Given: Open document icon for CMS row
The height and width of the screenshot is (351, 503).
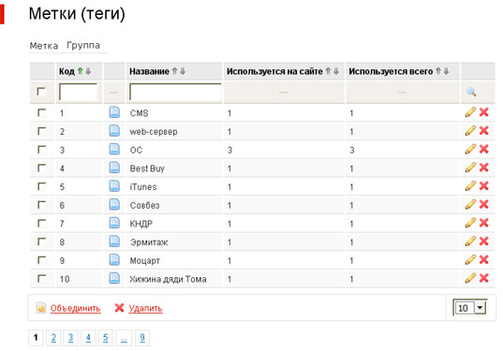Looking at the screenshot, I should pyautogui.click(x=114, y=112).
